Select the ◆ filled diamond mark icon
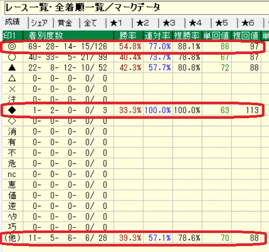 (x=12, y=110)
